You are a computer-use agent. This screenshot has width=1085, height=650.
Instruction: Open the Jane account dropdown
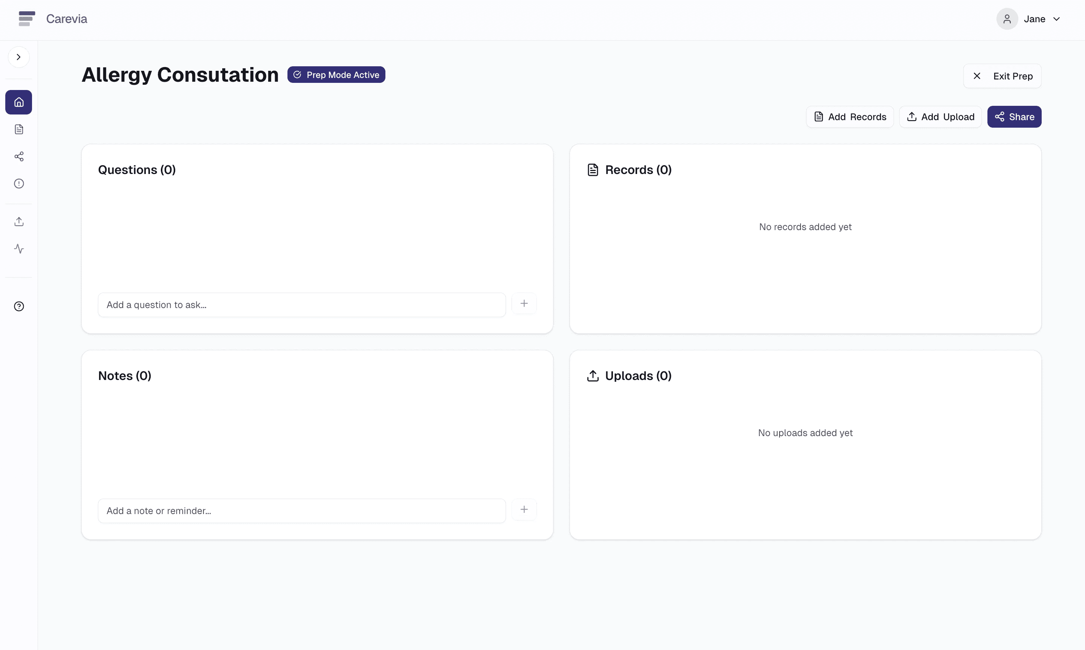(1042, 19)
